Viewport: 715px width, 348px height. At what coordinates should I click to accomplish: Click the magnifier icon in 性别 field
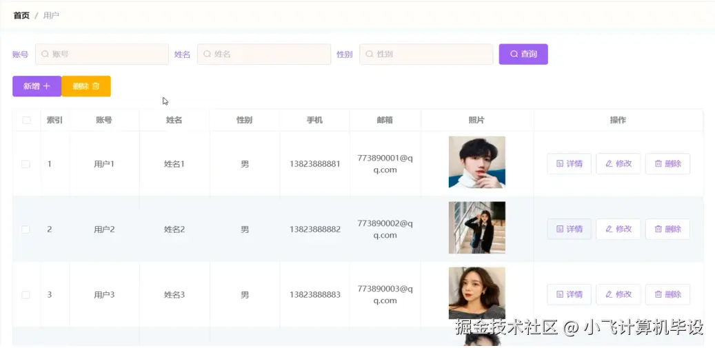pos(370,54)
